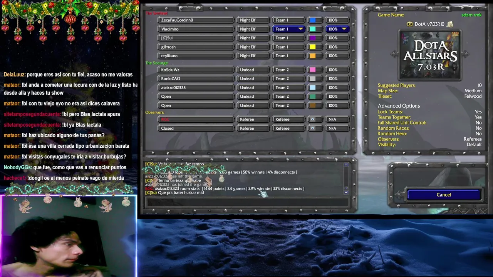
Task: Select the ZecaPauGordinh0 player slot
Action: (196, 20)
